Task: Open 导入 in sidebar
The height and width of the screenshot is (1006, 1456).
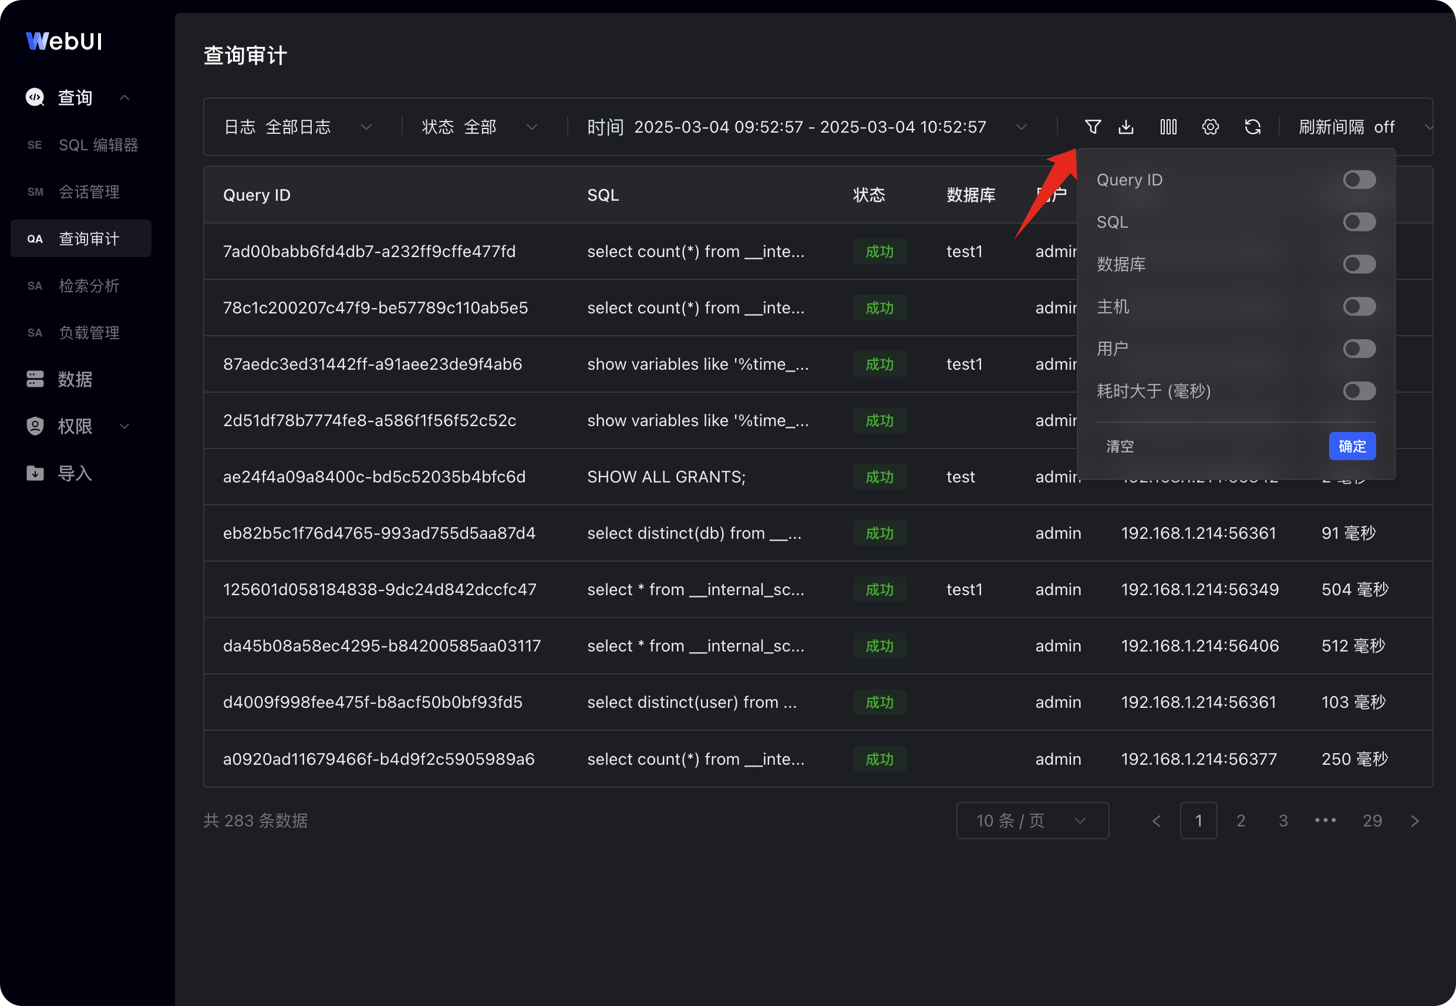Action: coord(75,472)
